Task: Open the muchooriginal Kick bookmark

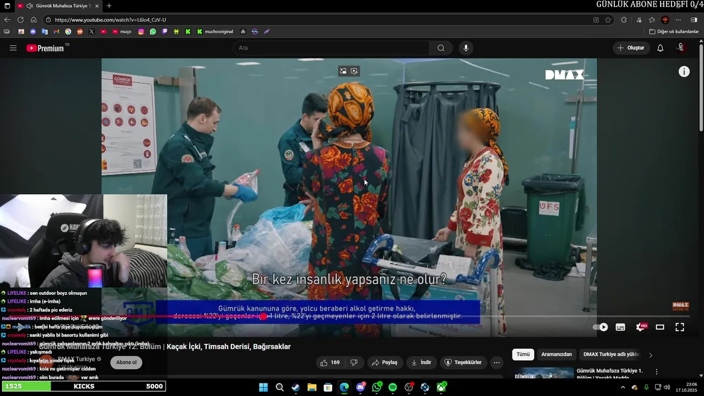Action: point(215,31)
